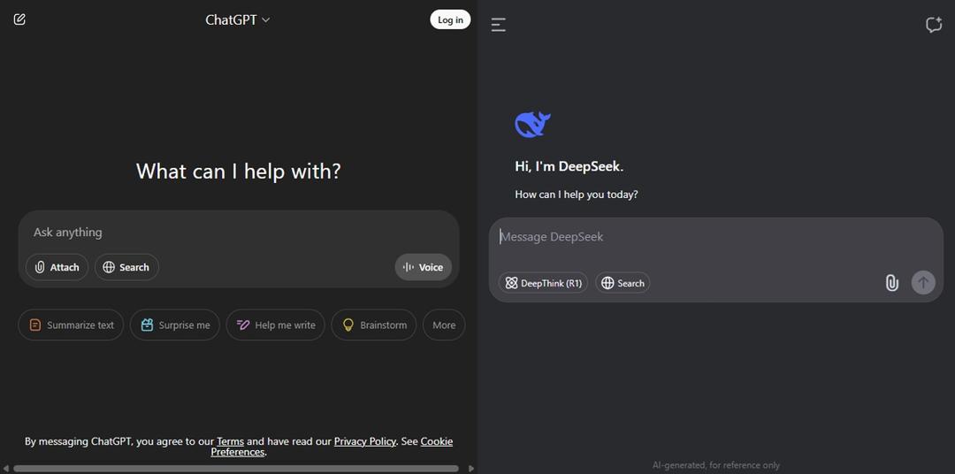Image resolution: width=955 pixels, height=474 pixels.
Task: Toggle the DeepSeek Search option
Action: pos(623,283)
